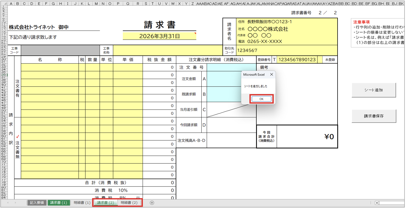Close the Microsoft Excel message box
Viewport: 407px width, 209px height.
pos(271,74)
